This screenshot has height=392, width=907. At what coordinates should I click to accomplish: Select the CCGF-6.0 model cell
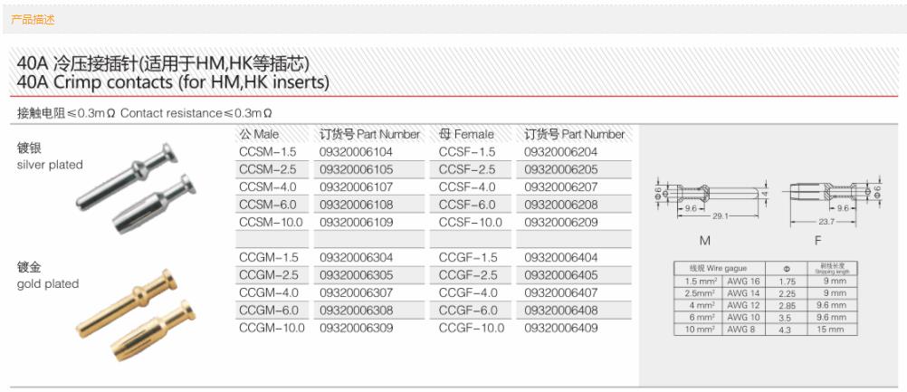coord(468,311)
